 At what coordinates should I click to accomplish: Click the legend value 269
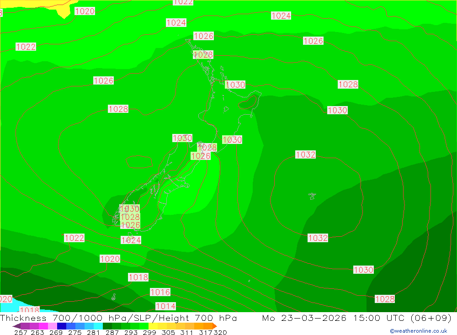56,332
